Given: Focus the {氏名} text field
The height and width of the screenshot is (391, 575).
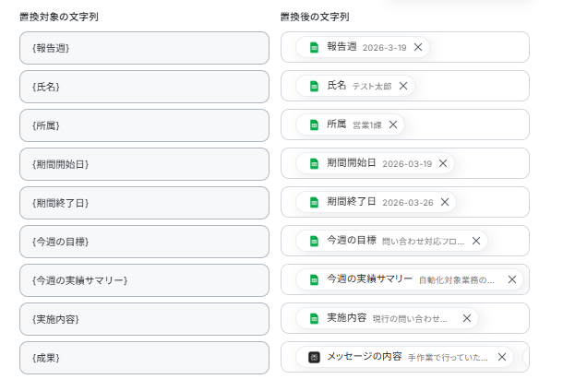Looking at the screenshot, I should click(x=144, y=87).
